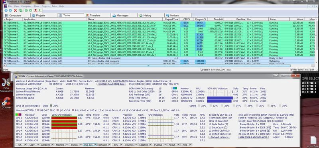Click the red X abort toolbar icon
This screenshot has width=319, height=148.
tap(16, 10)
